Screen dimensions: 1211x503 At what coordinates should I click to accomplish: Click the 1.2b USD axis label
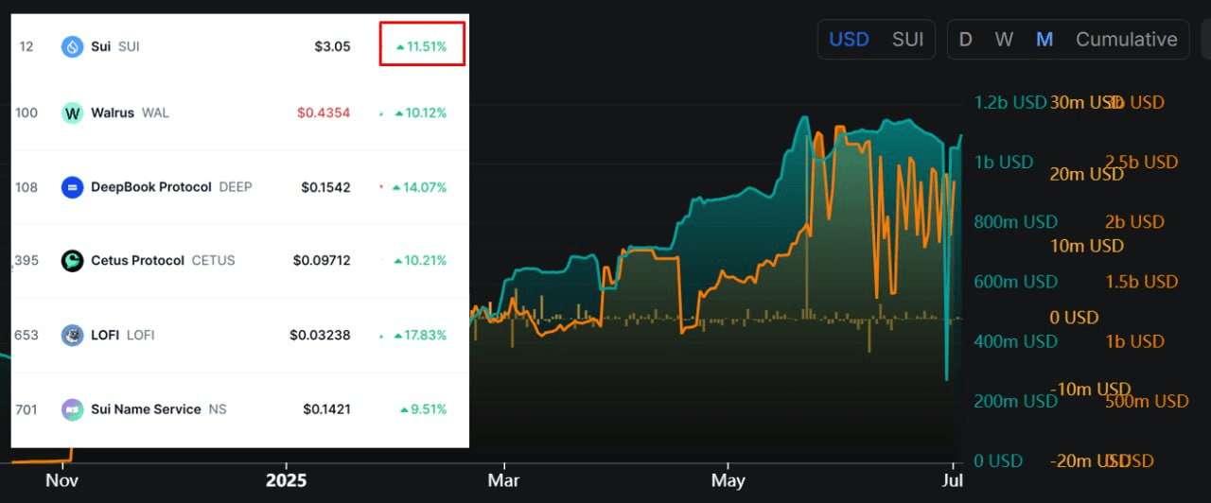click(1010, 102)
